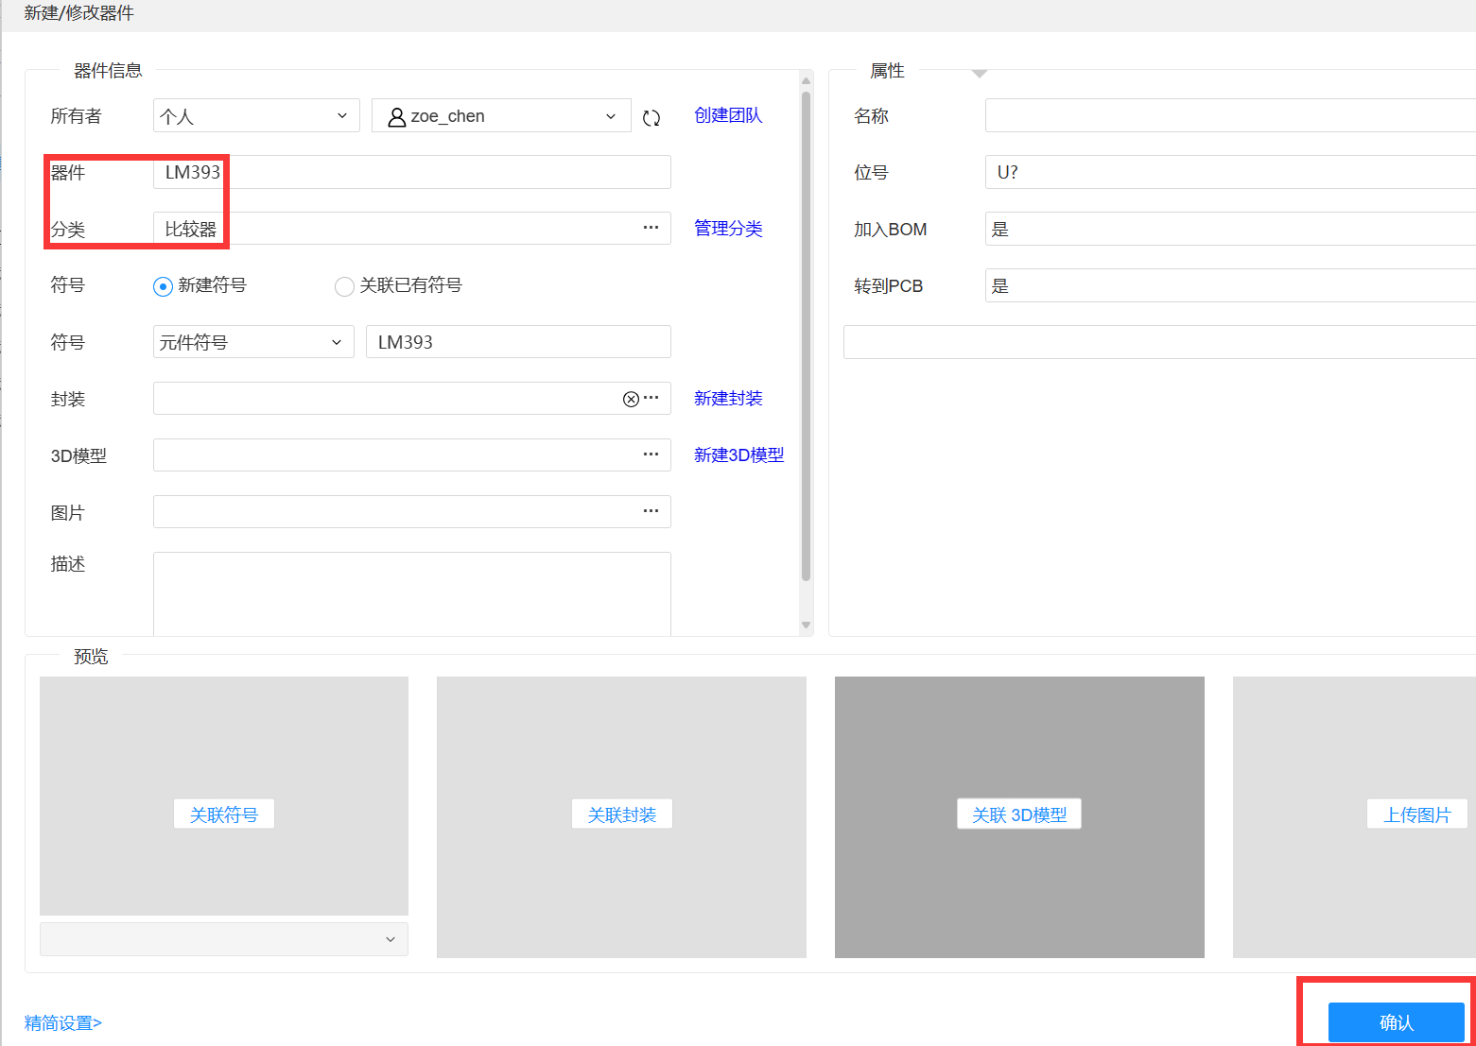Click the symbol name field with LM393
1476x1046 pixels.
click(x=518, y=342)
